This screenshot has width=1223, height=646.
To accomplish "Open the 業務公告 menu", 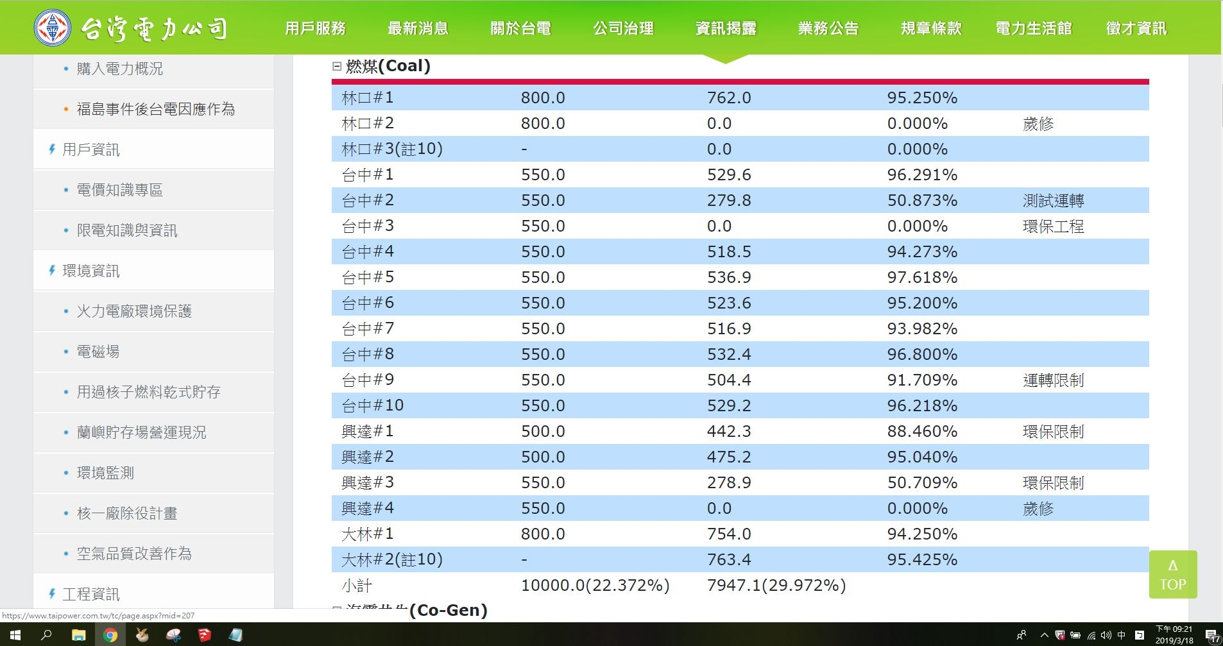I will (828, 28).
